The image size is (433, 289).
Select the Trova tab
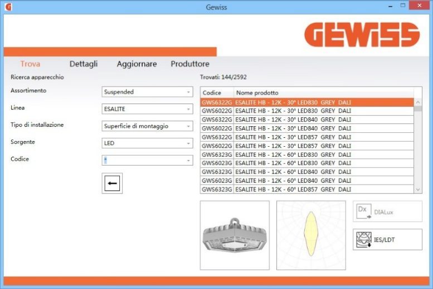pos(30,64)
